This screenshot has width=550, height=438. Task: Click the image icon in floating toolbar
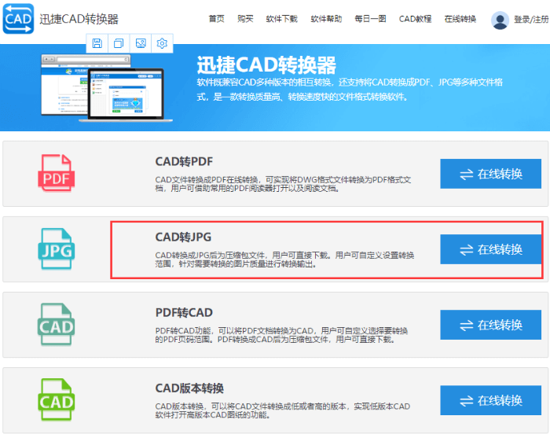click(x=141, y=43)
